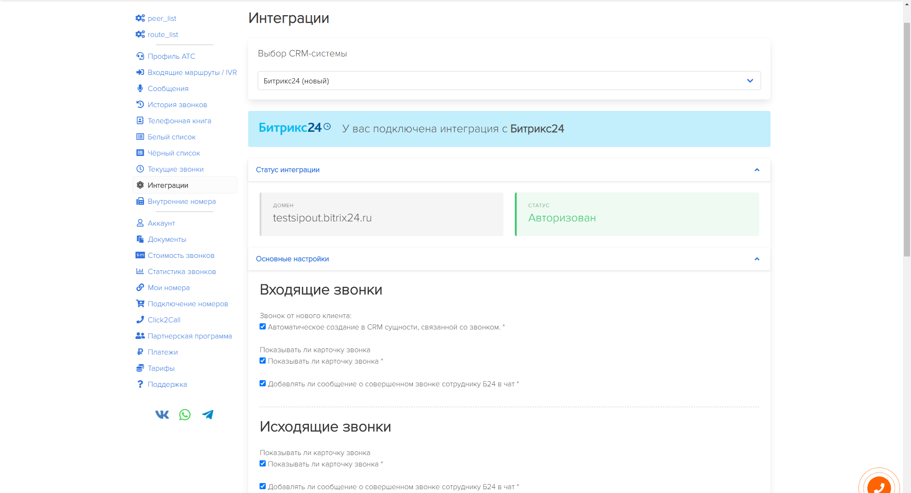Click the cart icon for Подключение номеров

coord(140,303)
